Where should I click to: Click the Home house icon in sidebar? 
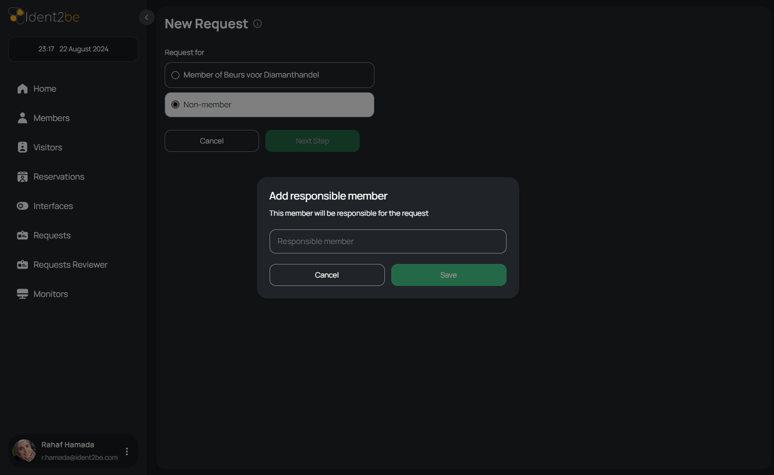(22, 89)
